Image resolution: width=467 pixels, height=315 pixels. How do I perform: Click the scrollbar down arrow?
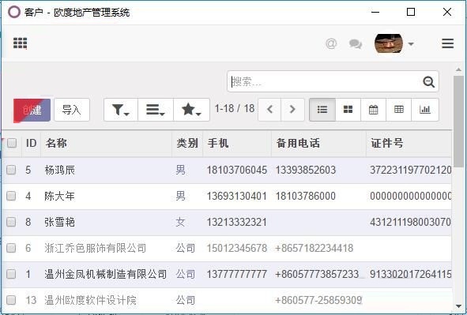point(458,306)
